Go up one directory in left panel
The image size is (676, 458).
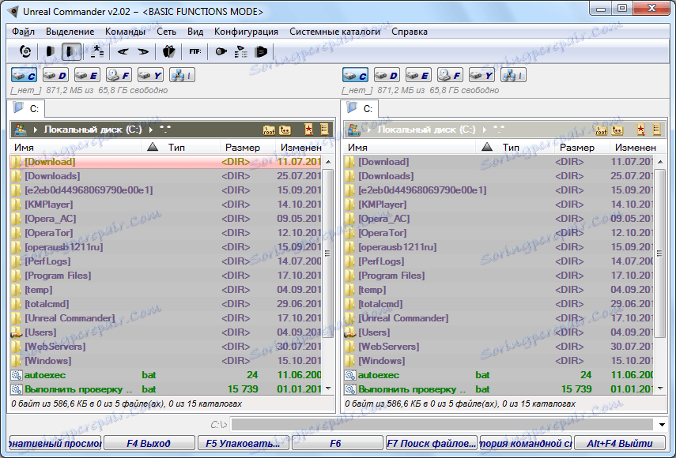(x=285, y=130)
